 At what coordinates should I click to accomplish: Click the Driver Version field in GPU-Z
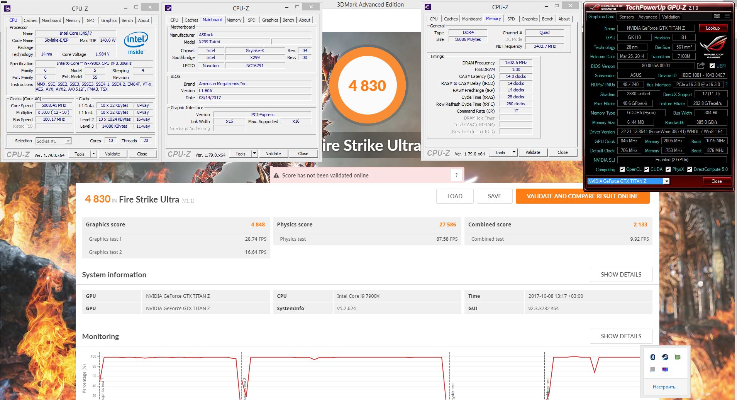pyautogui.click(x=672, y=132)
